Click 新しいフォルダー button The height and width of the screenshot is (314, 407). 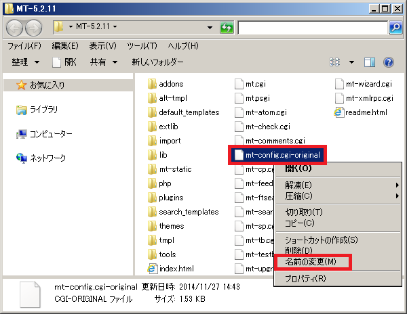point(157,62)
